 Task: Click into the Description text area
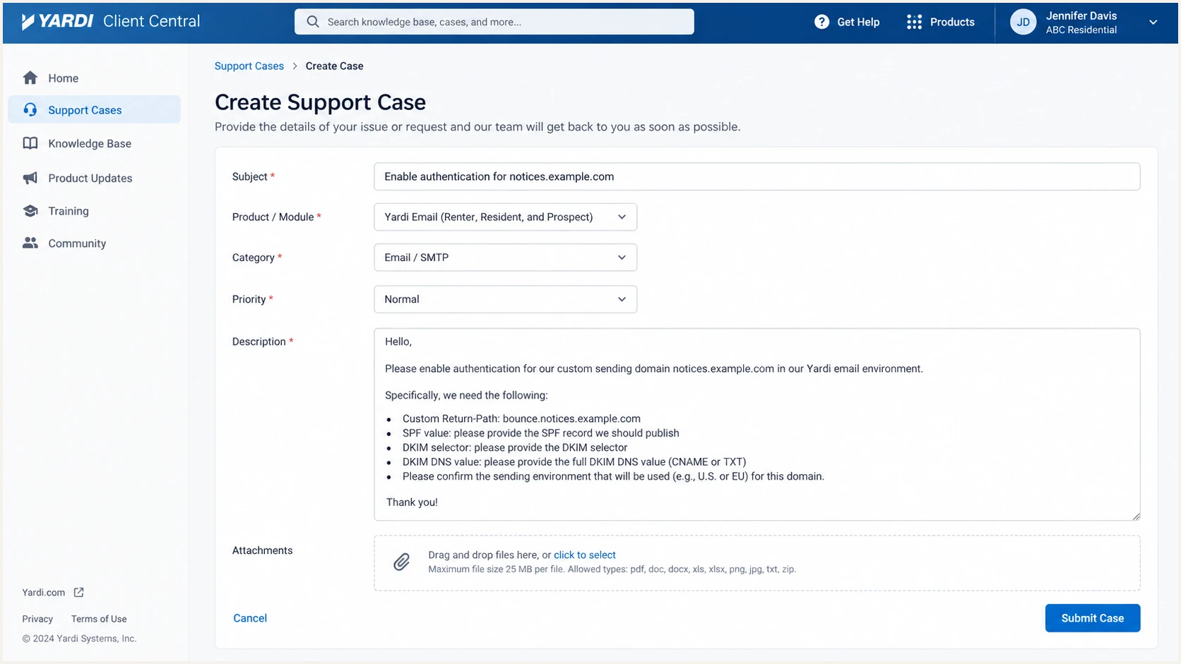coord(756,424)
